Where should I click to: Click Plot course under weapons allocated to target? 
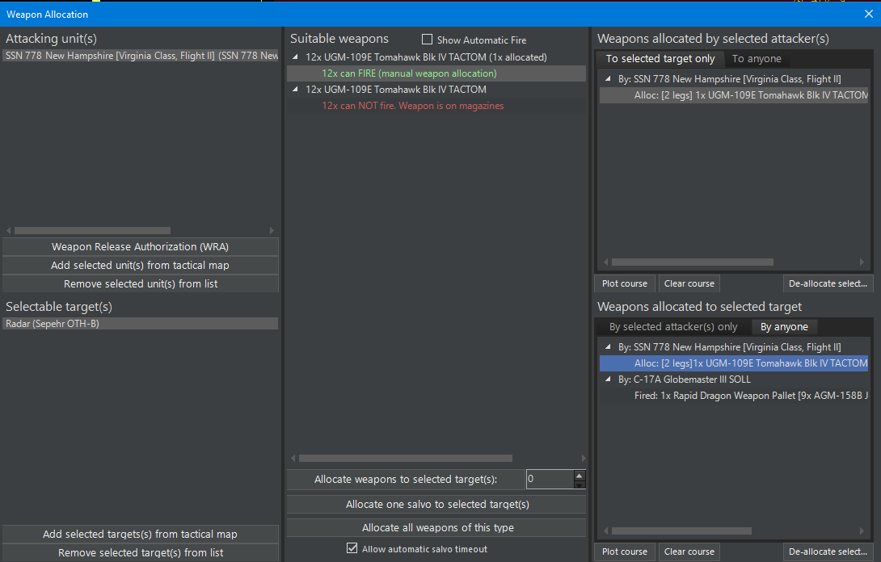tap(624, 552)
